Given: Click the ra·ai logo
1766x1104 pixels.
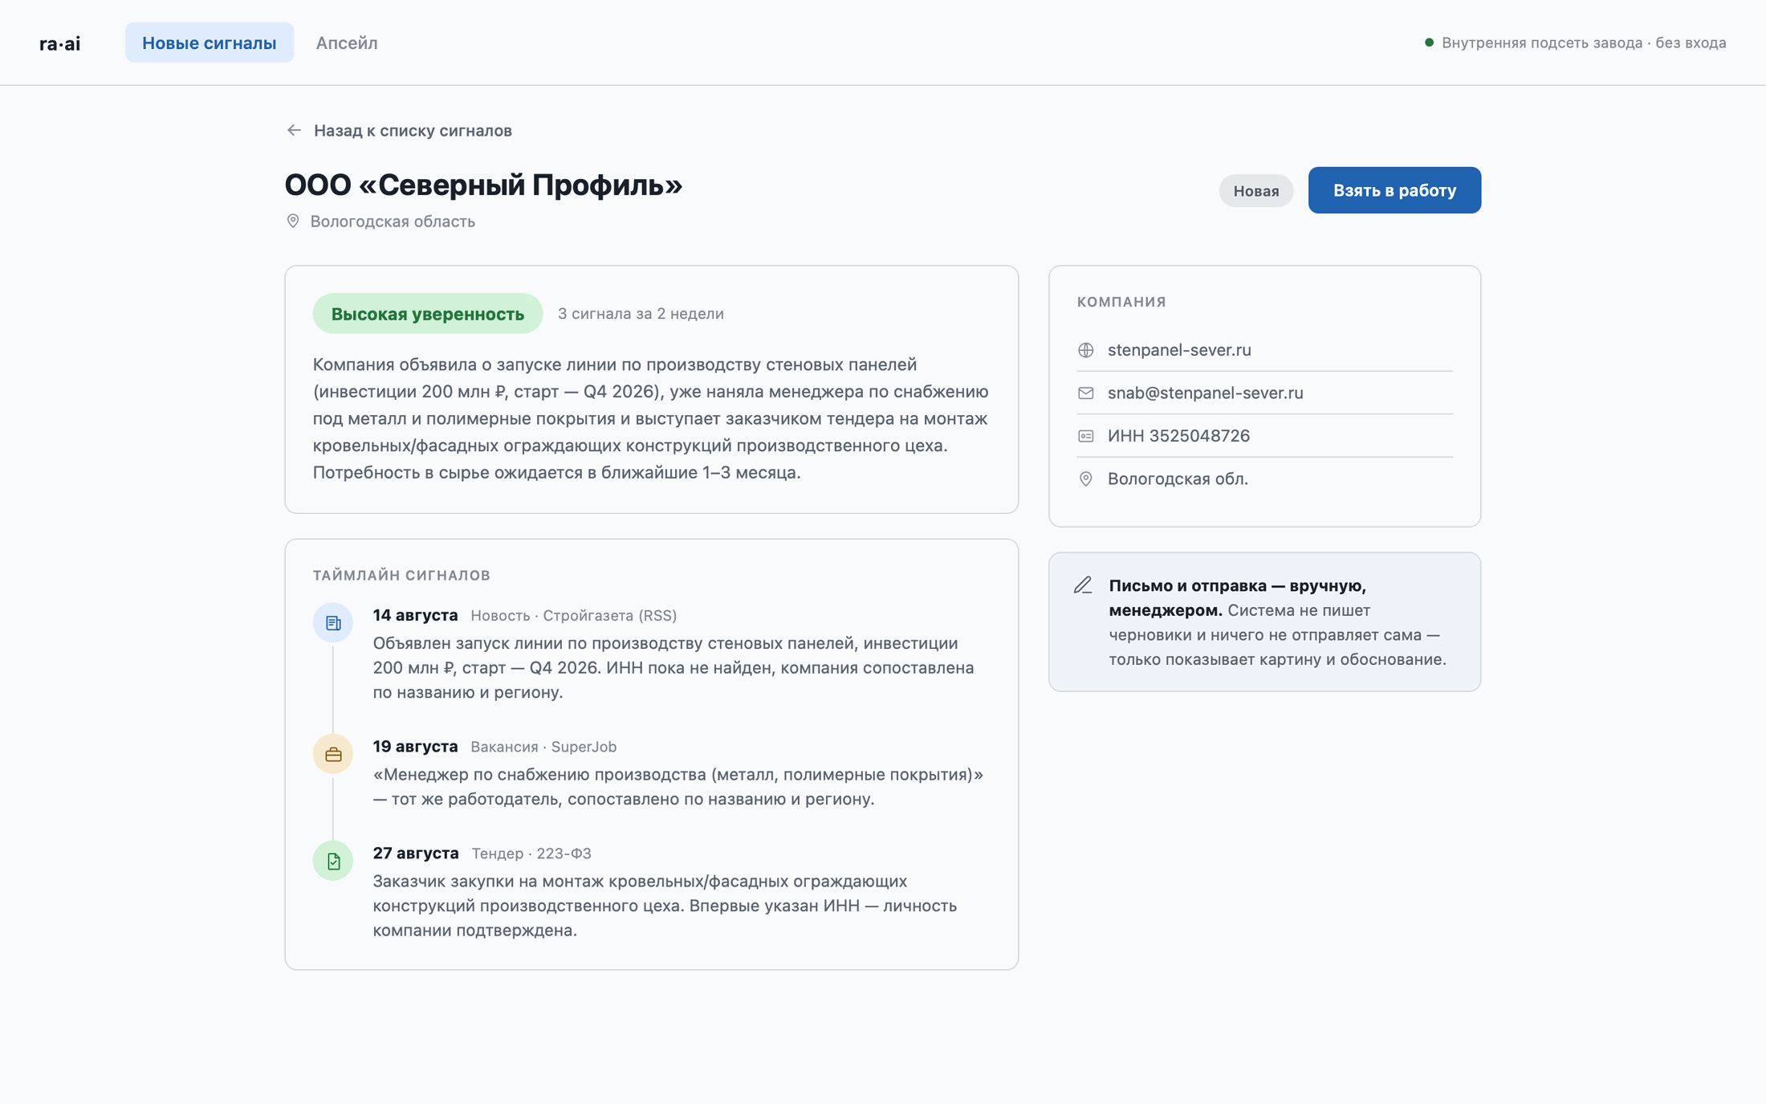Looking at the screenshot, I should click(60, 43).
